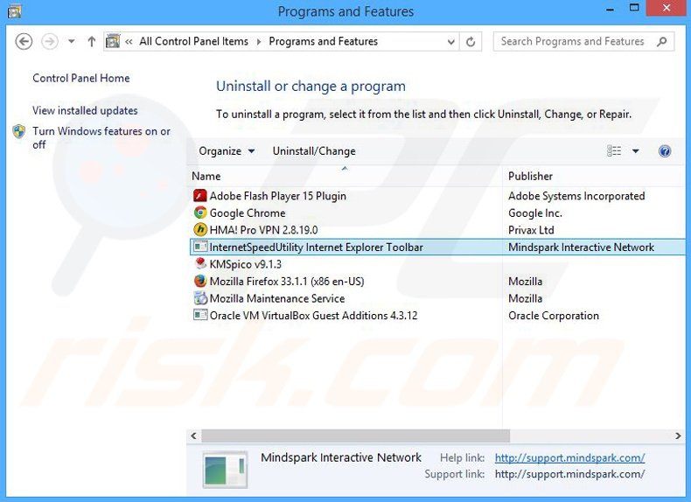
Task: Open the Help link support.mindspark.com
Action: tap(569, 458)
